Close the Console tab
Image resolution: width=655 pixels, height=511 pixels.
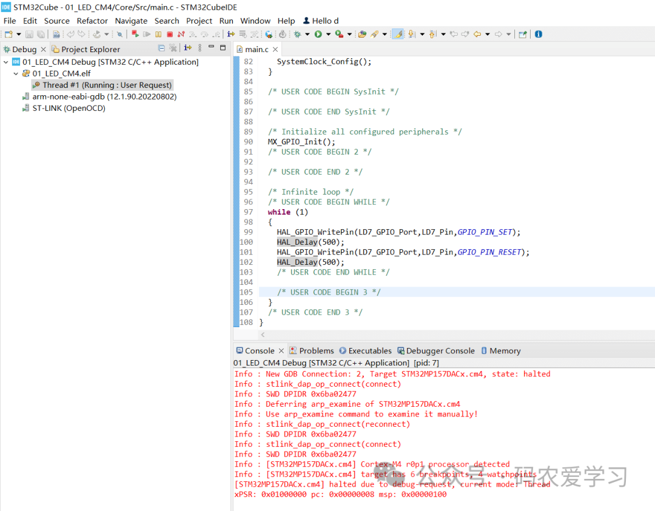coord(281,351)
